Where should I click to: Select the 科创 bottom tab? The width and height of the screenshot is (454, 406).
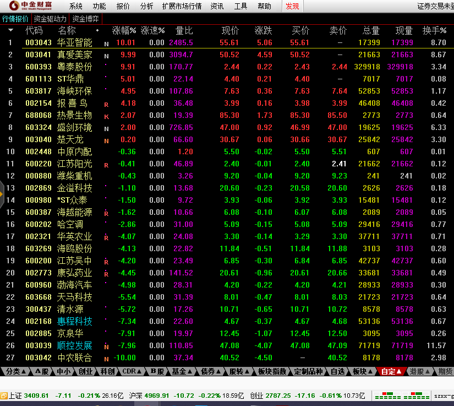(107, 371)
